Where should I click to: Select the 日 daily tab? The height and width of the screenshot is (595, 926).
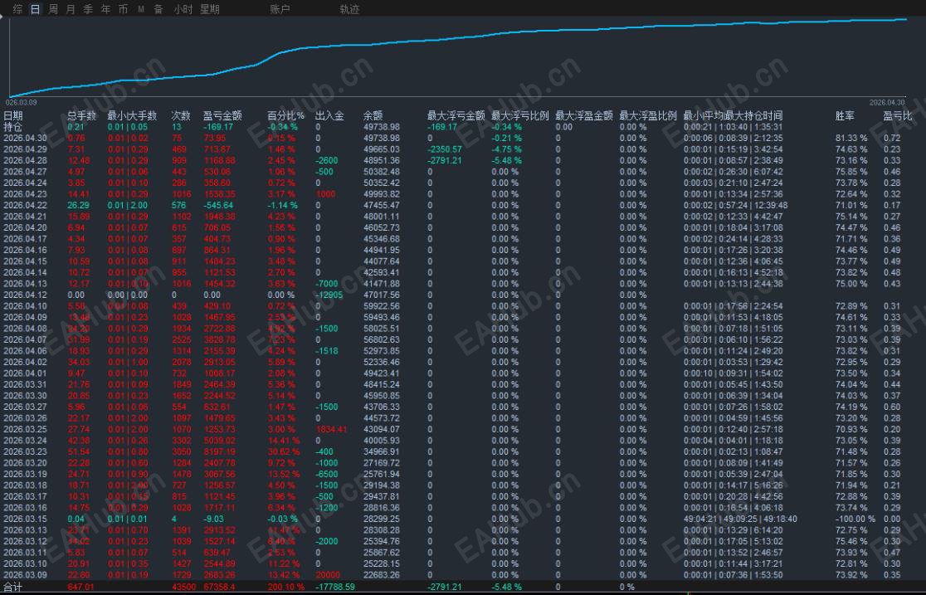[36, 9]
